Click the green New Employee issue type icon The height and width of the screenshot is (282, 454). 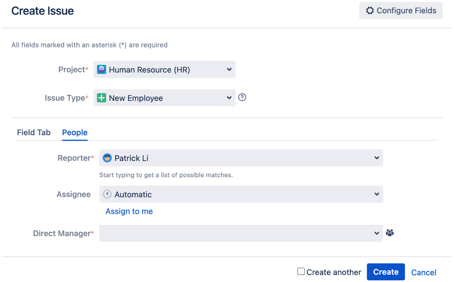tap(101, 98)
